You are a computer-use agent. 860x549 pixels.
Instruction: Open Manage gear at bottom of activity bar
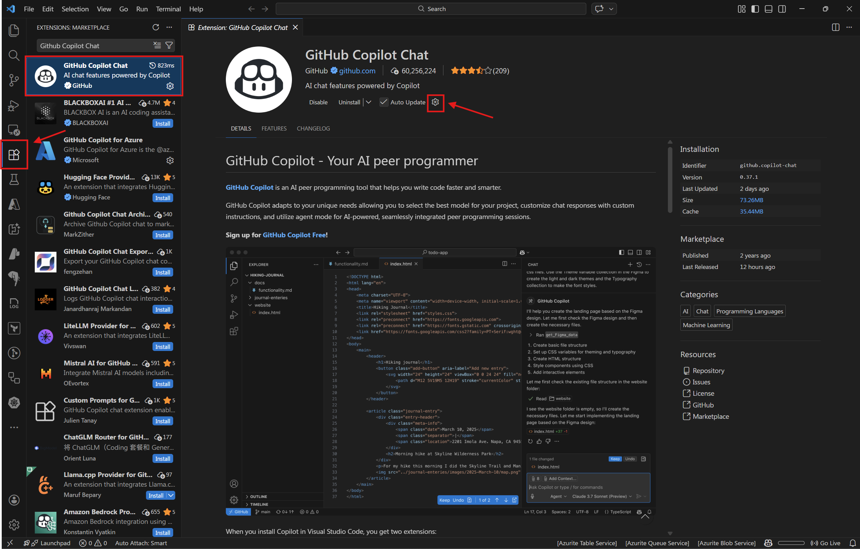click(x=14, y=524)
